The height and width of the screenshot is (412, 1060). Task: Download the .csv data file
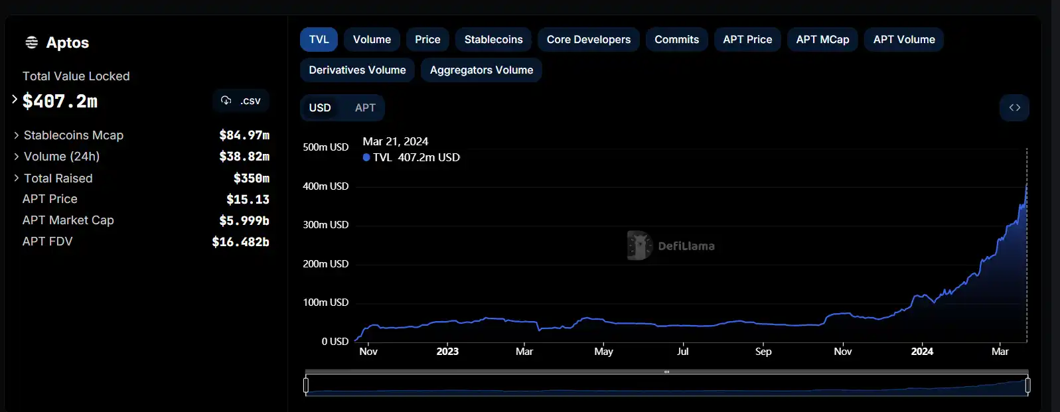[x=241, y=101]
